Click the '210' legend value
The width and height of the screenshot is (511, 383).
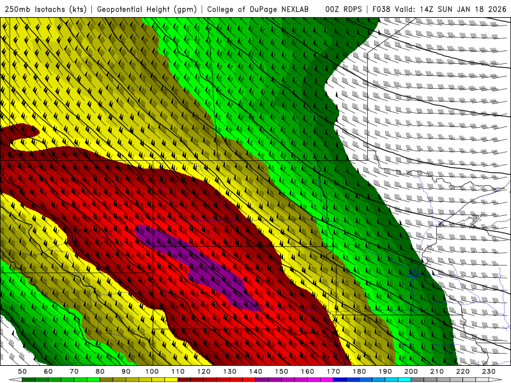pos(437,372)
